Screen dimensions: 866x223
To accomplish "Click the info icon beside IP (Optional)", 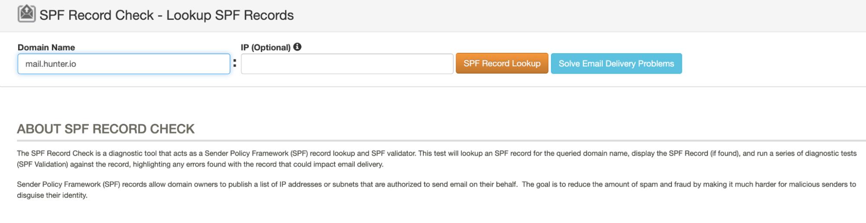I will coord(297,47).
